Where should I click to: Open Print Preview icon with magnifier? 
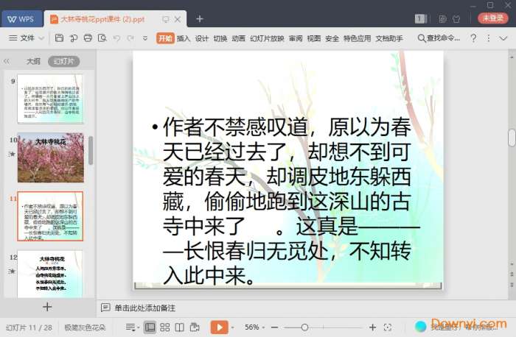[x=102, y=38]
